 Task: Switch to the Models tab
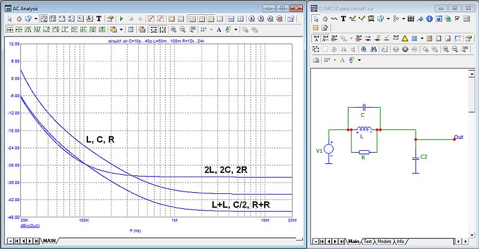(384, 242)
